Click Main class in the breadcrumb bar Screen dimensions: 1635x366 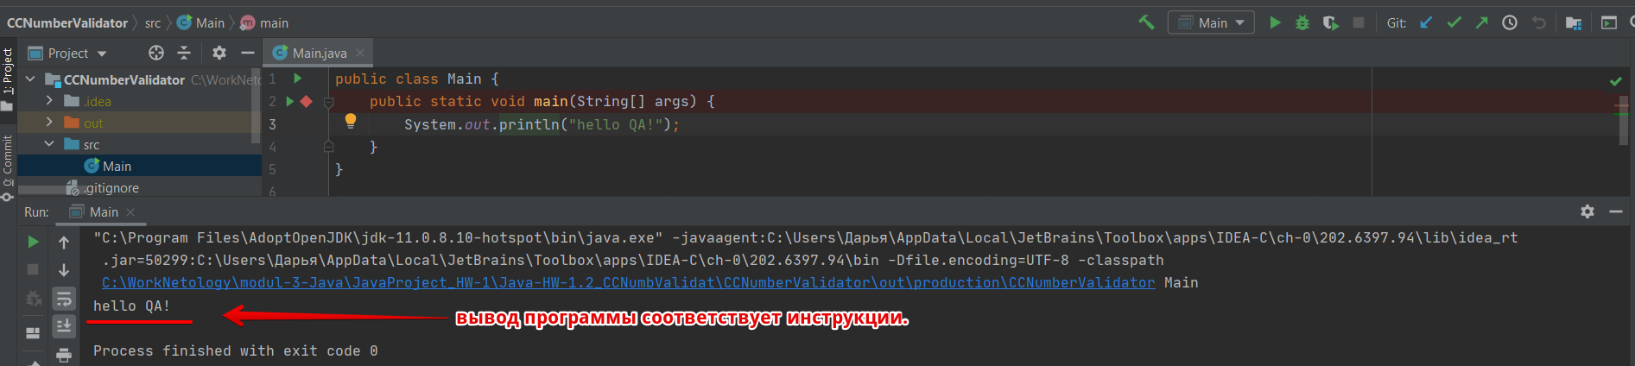(201, 22)
